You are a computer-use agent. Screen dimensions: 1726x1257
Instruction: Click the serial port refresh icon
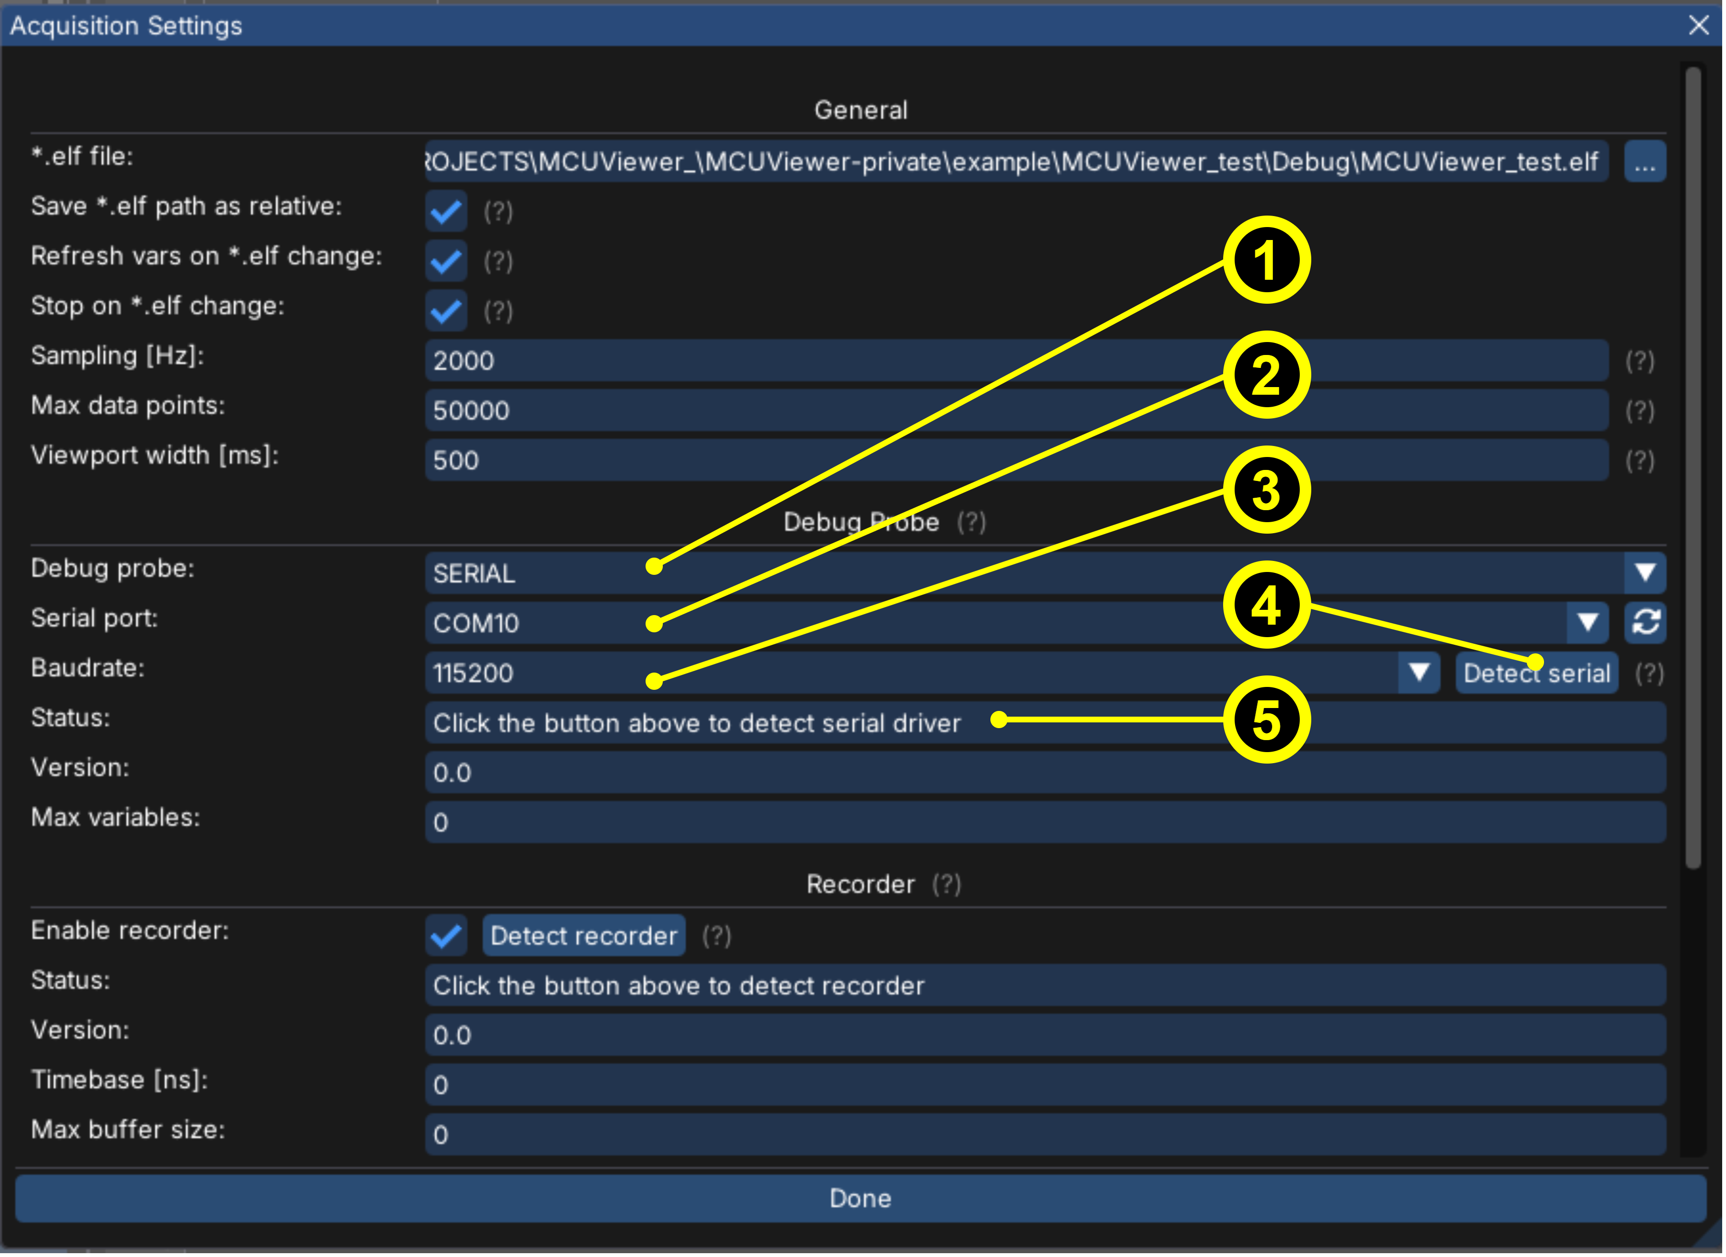[1645, 622]
